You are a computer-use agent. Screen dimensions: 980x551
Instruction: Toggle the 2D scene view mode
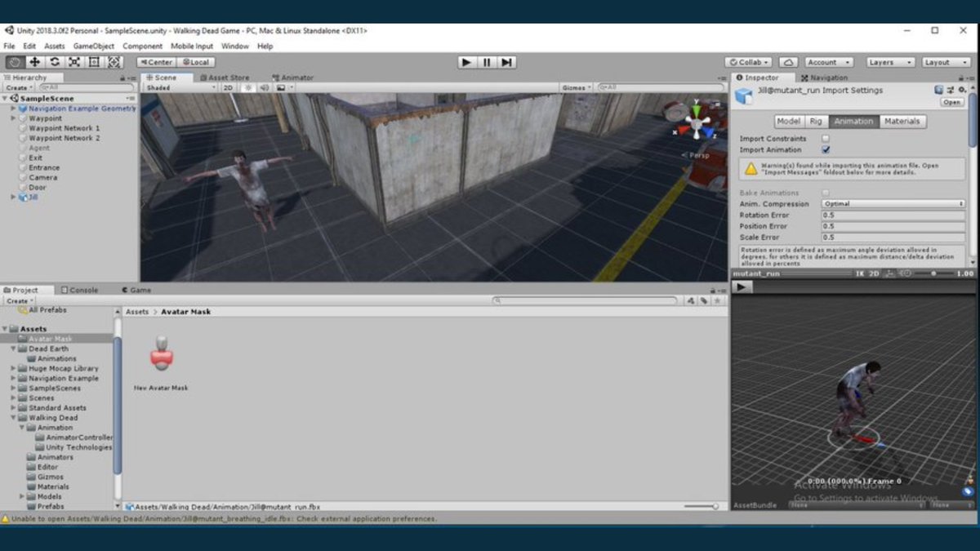click(x=229, y=87)
